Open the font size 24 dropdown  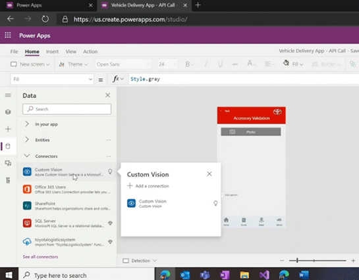[167, 64]
